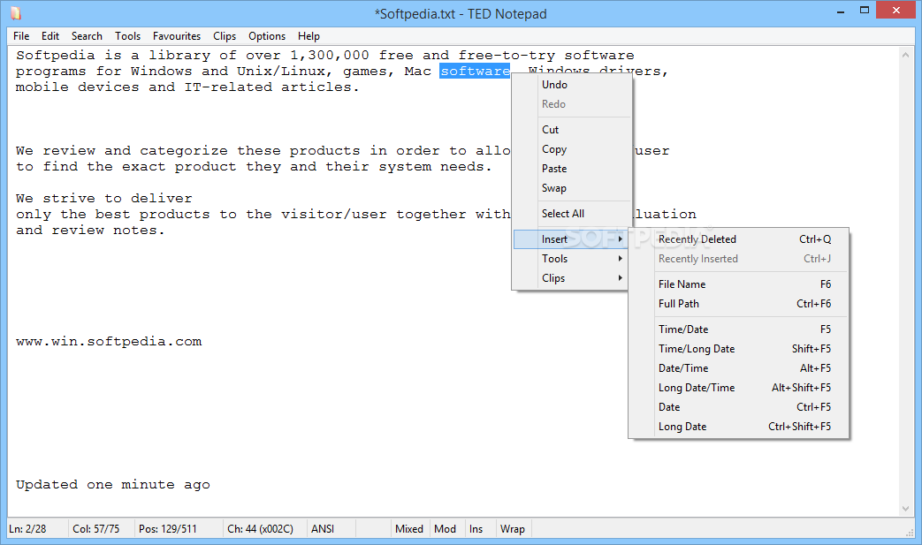Click the scrollbar down arrow
The width and height of the screenshot is (922, 545).
click(905, 509)
